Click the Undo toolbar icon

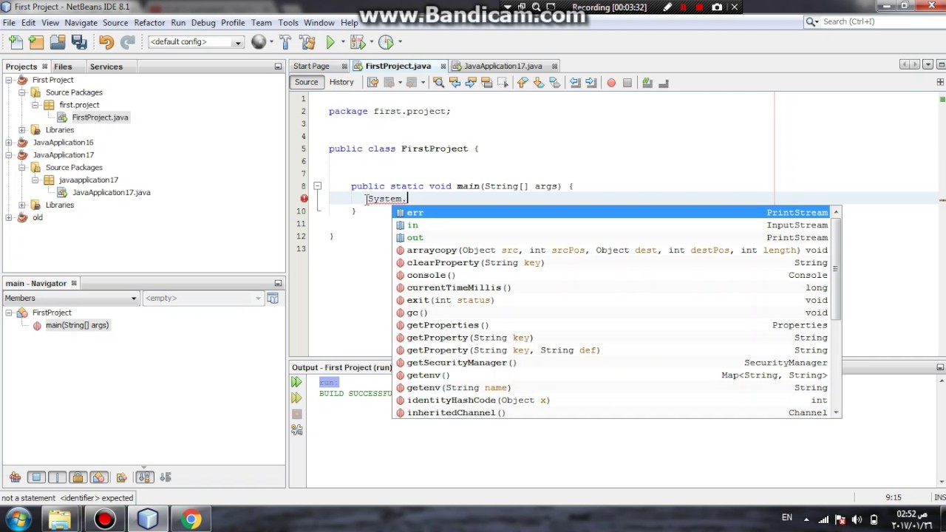coord(106,42)
